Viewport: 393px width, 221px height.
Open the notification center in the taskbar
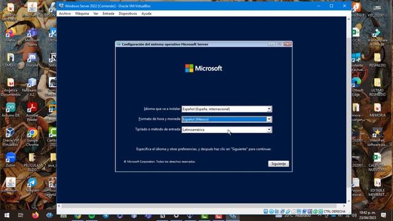tap(383, 215)
